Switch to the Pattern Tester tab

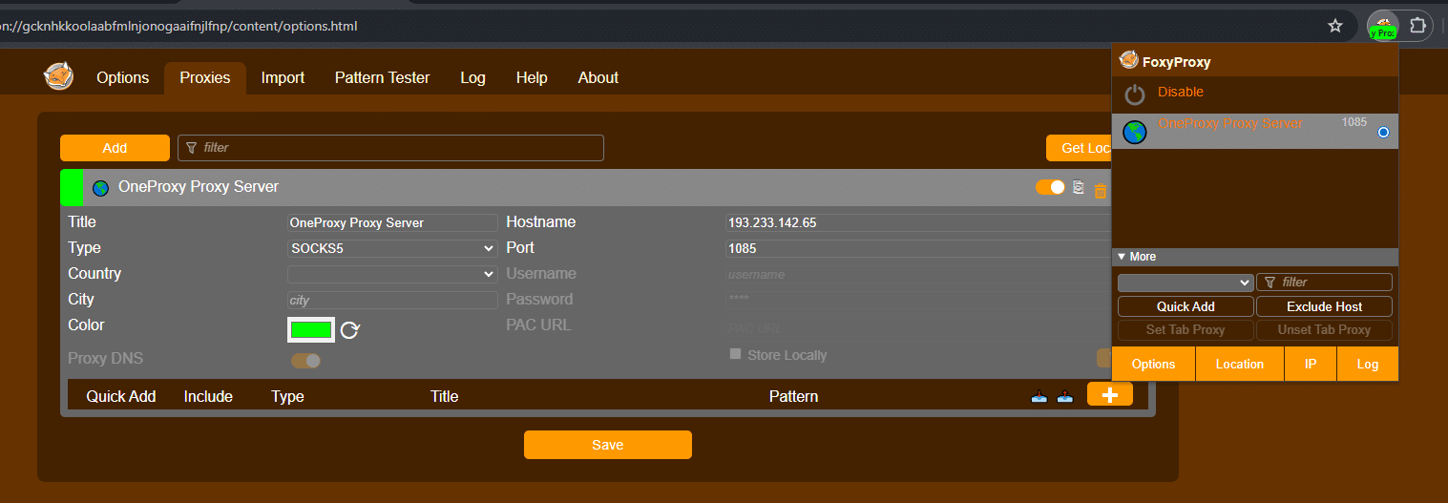coord(382,78)
